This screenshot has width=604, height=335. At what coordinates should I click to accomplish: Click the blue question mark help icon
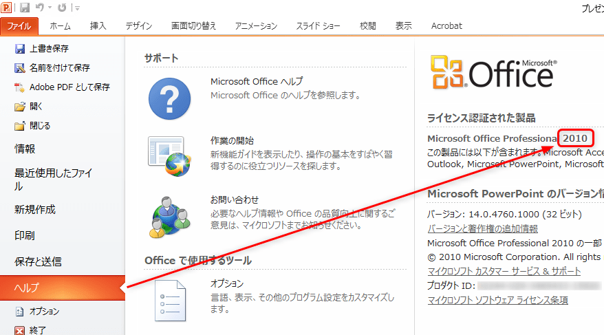coord(169,99)
